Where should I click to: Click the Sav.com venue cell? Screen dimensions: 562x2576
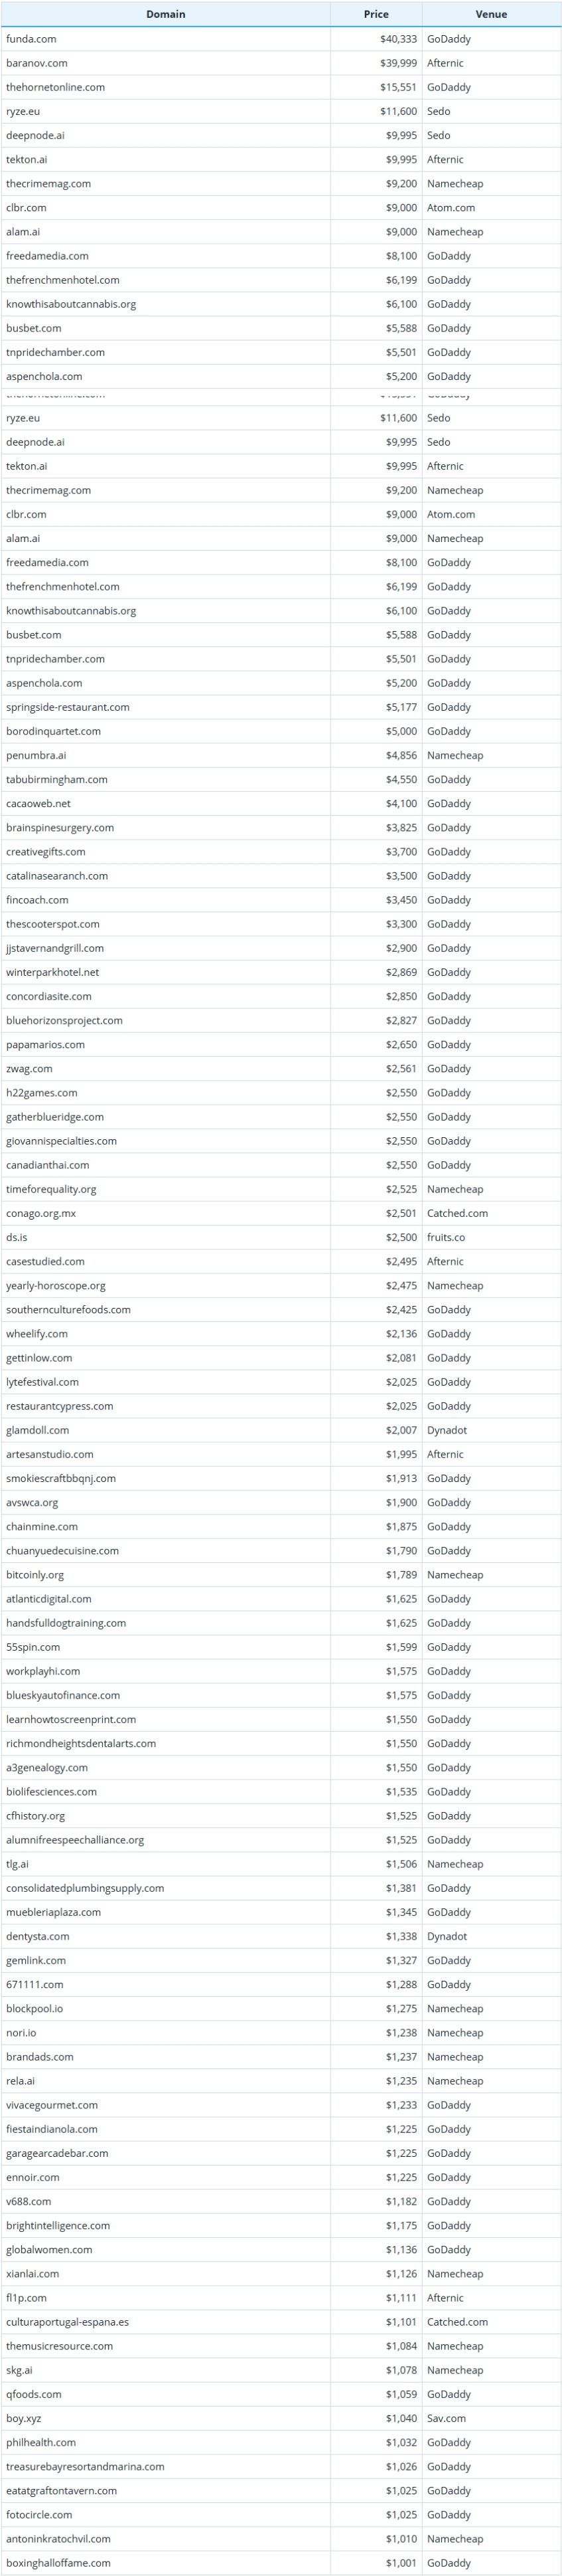click(x=446, y=2418)
